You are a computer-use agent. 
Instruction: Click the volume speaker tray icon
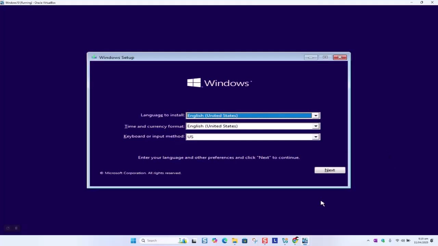click(403, 241)
